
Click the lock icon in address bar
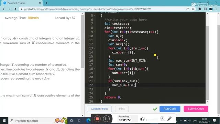click(x=21, y=9)
